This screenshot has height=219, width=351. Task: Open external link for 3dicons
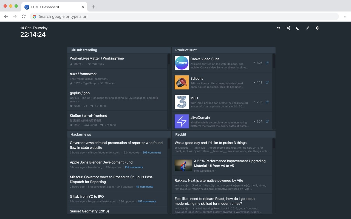pos(267,82)
